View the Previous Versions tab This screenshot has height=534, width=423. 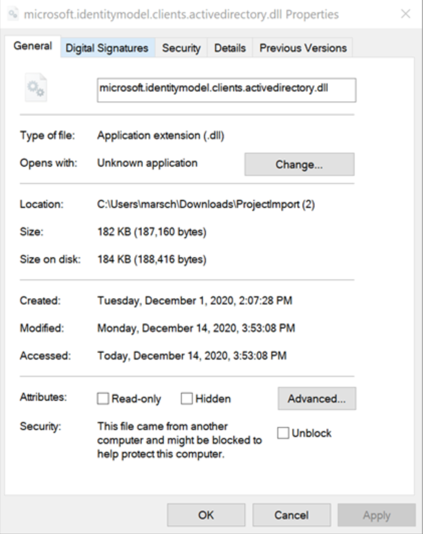click(303, 48)
